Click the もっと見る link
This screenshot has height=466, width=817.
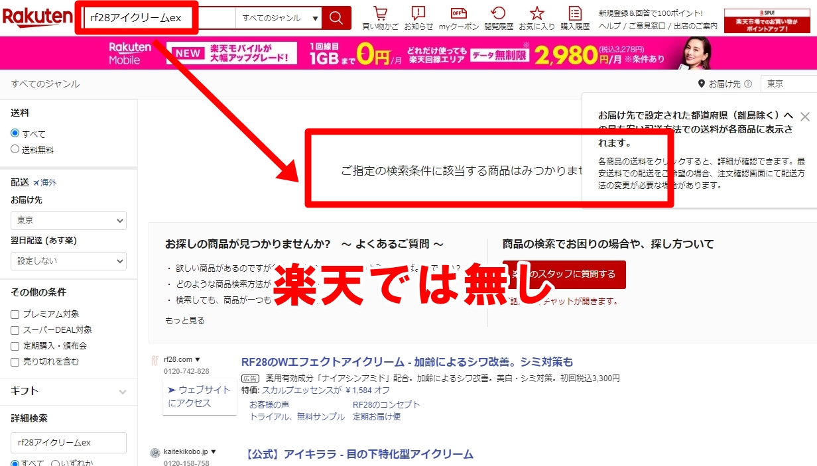[x=185, y=321]
